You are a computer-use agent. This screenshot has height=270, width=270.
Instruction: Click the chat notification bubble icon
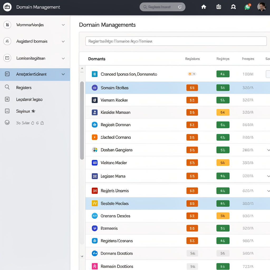[x=247, y=7]
